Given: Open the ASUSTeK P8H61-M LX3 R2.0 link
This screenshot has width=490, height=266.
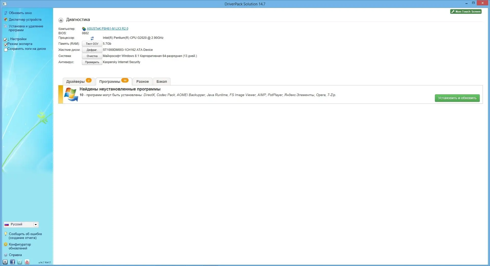Looking at the screenshot, I should 107,29.
